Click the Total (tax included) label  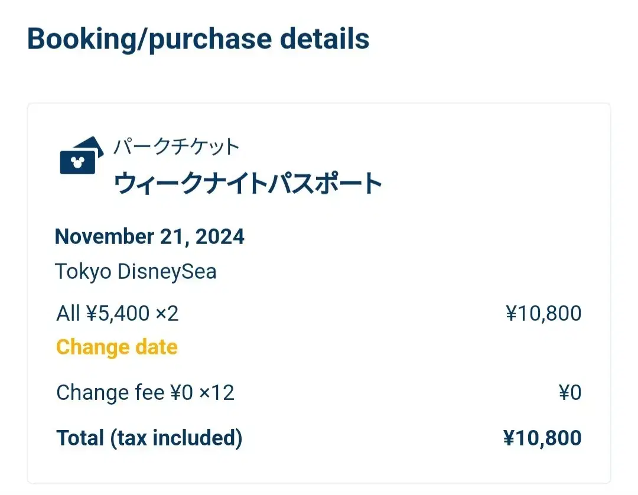tap(149, 438)
